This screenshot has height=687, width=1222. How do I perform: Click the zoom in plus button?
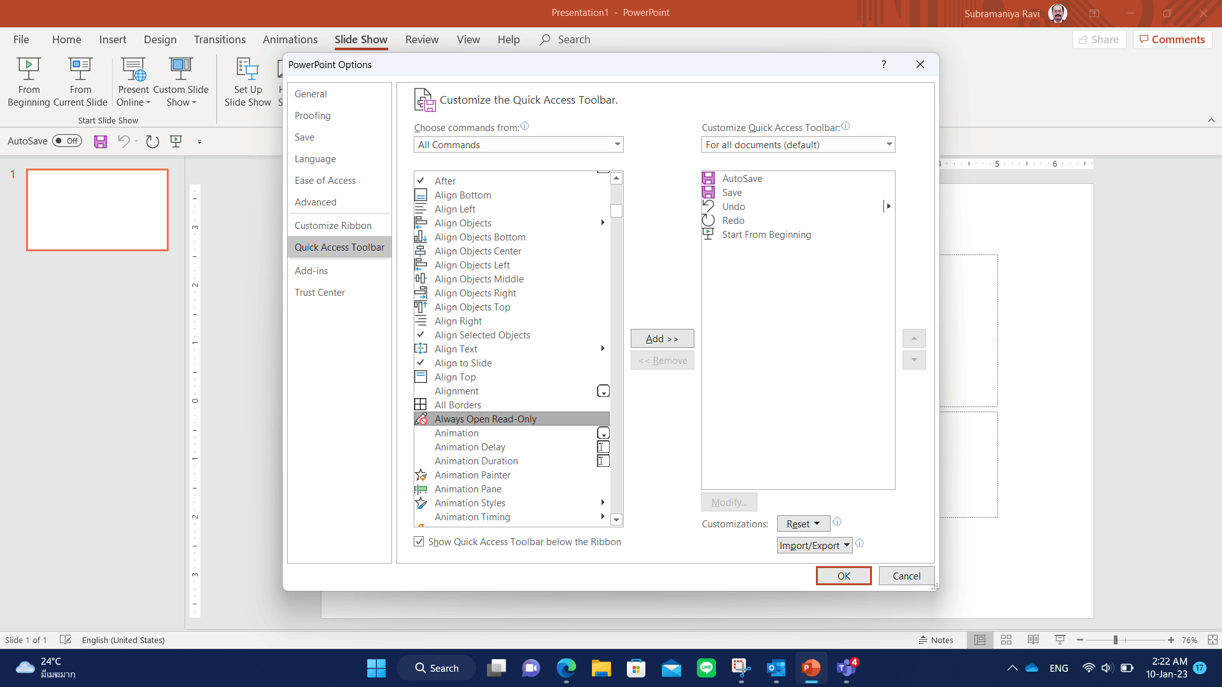pos(1170,640)
